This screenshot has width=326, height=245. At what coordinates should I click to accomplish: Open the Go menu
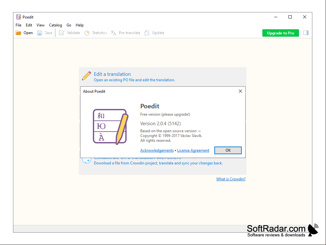coord(69,25)
